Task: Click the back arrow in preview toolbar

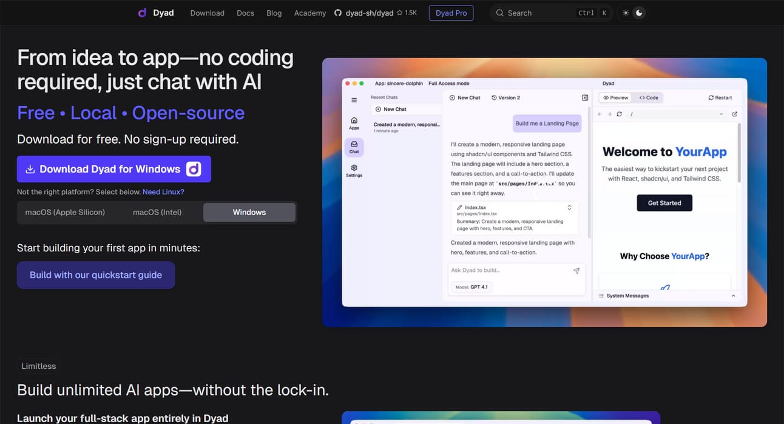Action: coord(600,114)
